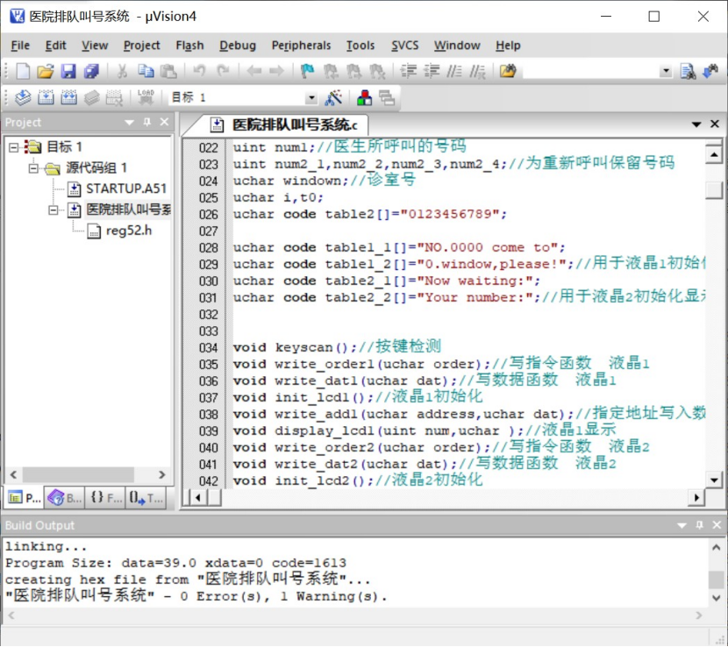Insert a bookmark with the flag icon

coord(307,71)
